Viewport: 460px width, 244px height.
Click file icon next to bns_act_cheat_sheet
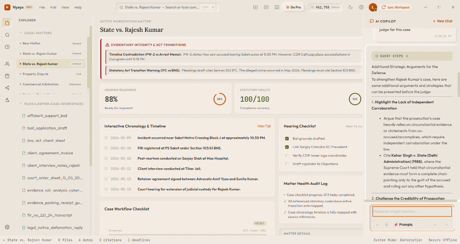tap(24, 140)
